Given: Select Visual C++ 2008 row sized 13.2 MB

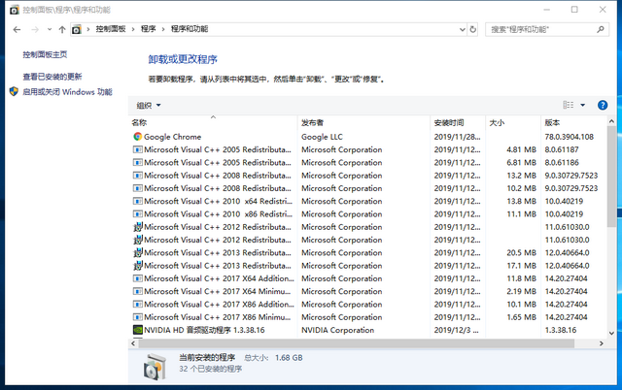Looking at the screenshot, I should click(x=367, y=176).
